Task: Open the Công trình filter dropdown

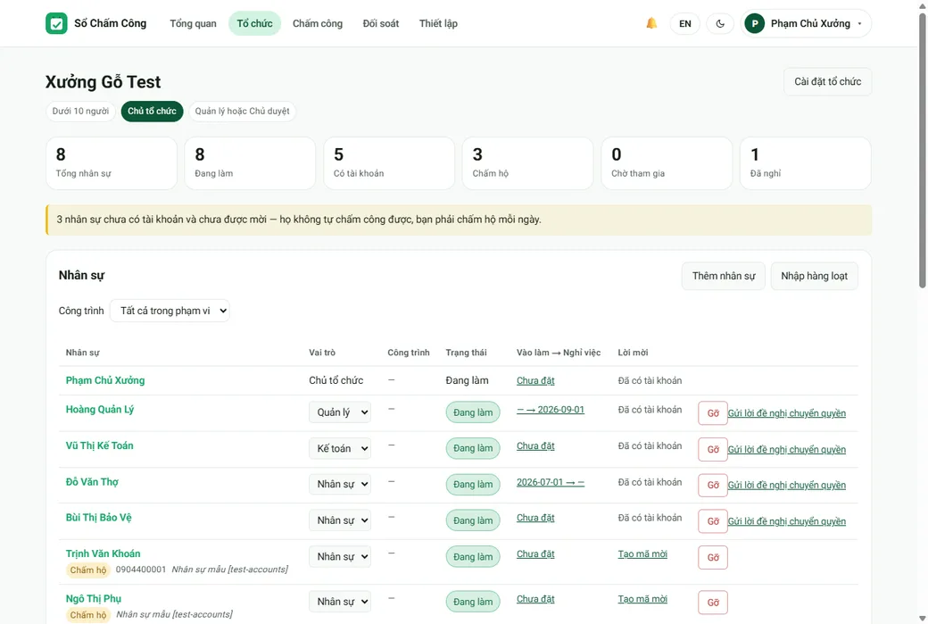Action: click(170, 311)
